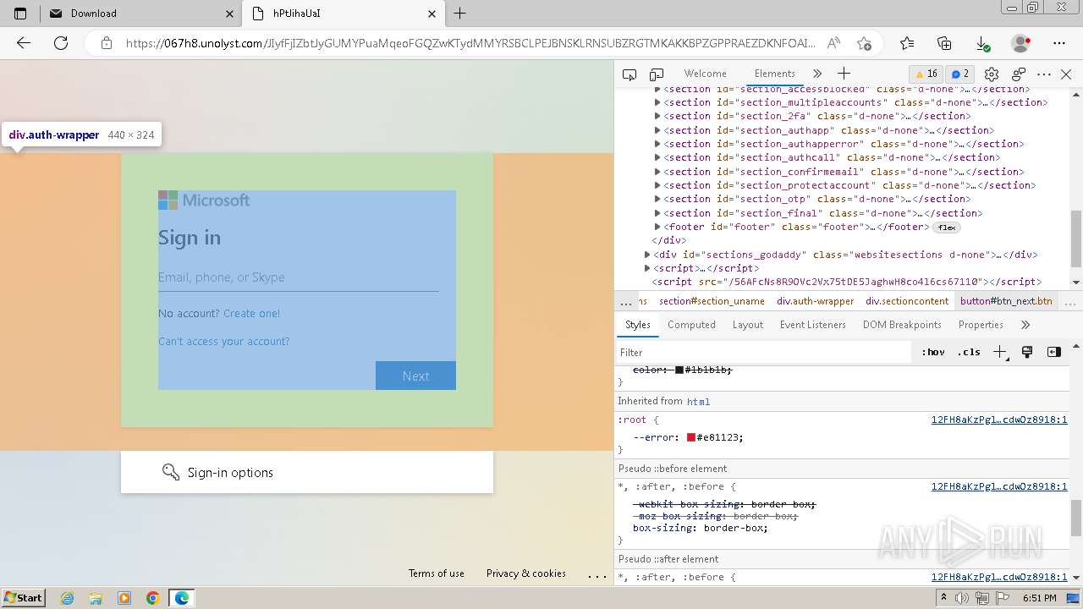Open the DOM Breakpoints tab
Image resolution: width=1083 pixels, height=609 pixels.
[x=902, y=325]
